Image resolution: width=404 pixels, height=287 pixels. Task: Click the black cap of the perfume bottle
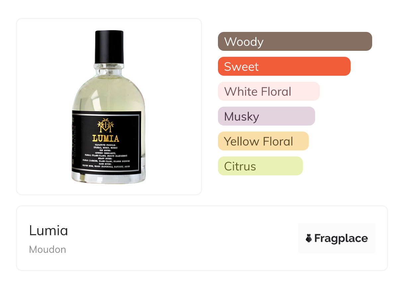(x=109, y=47)
